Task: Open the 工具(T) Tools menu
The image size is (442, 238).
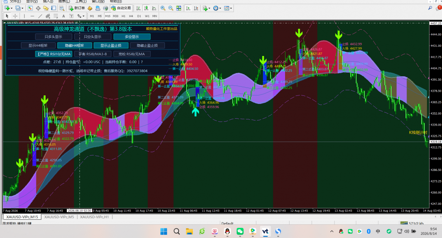Action: click(x=81, y=1)
